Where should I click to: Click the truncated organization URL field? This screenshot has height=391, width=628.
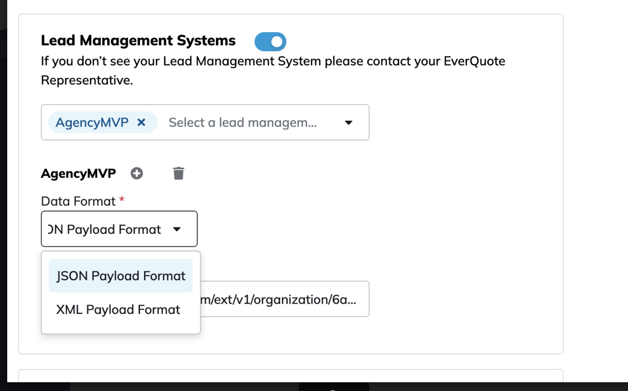[x=284, y=299]
